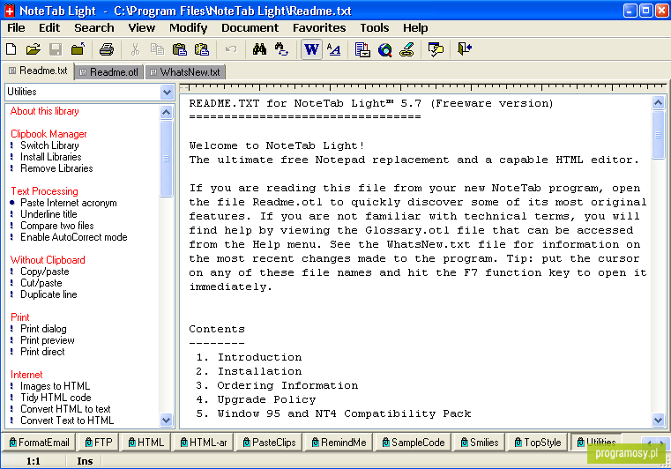Switch to the WhatsNew.txt tab
The height and width of the screenshot is (469, 671).
click(x=185, y=72)
